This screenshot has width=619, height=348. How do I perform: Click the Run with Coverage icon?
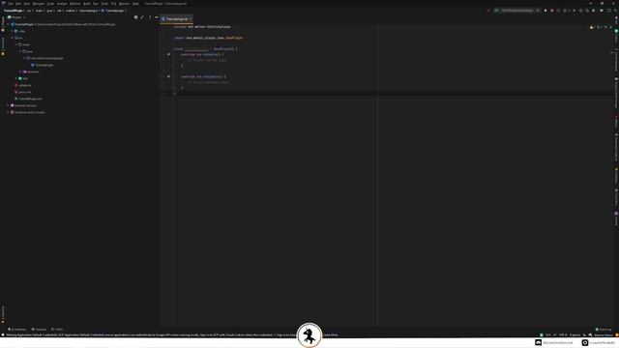click(x=558, y=11)
